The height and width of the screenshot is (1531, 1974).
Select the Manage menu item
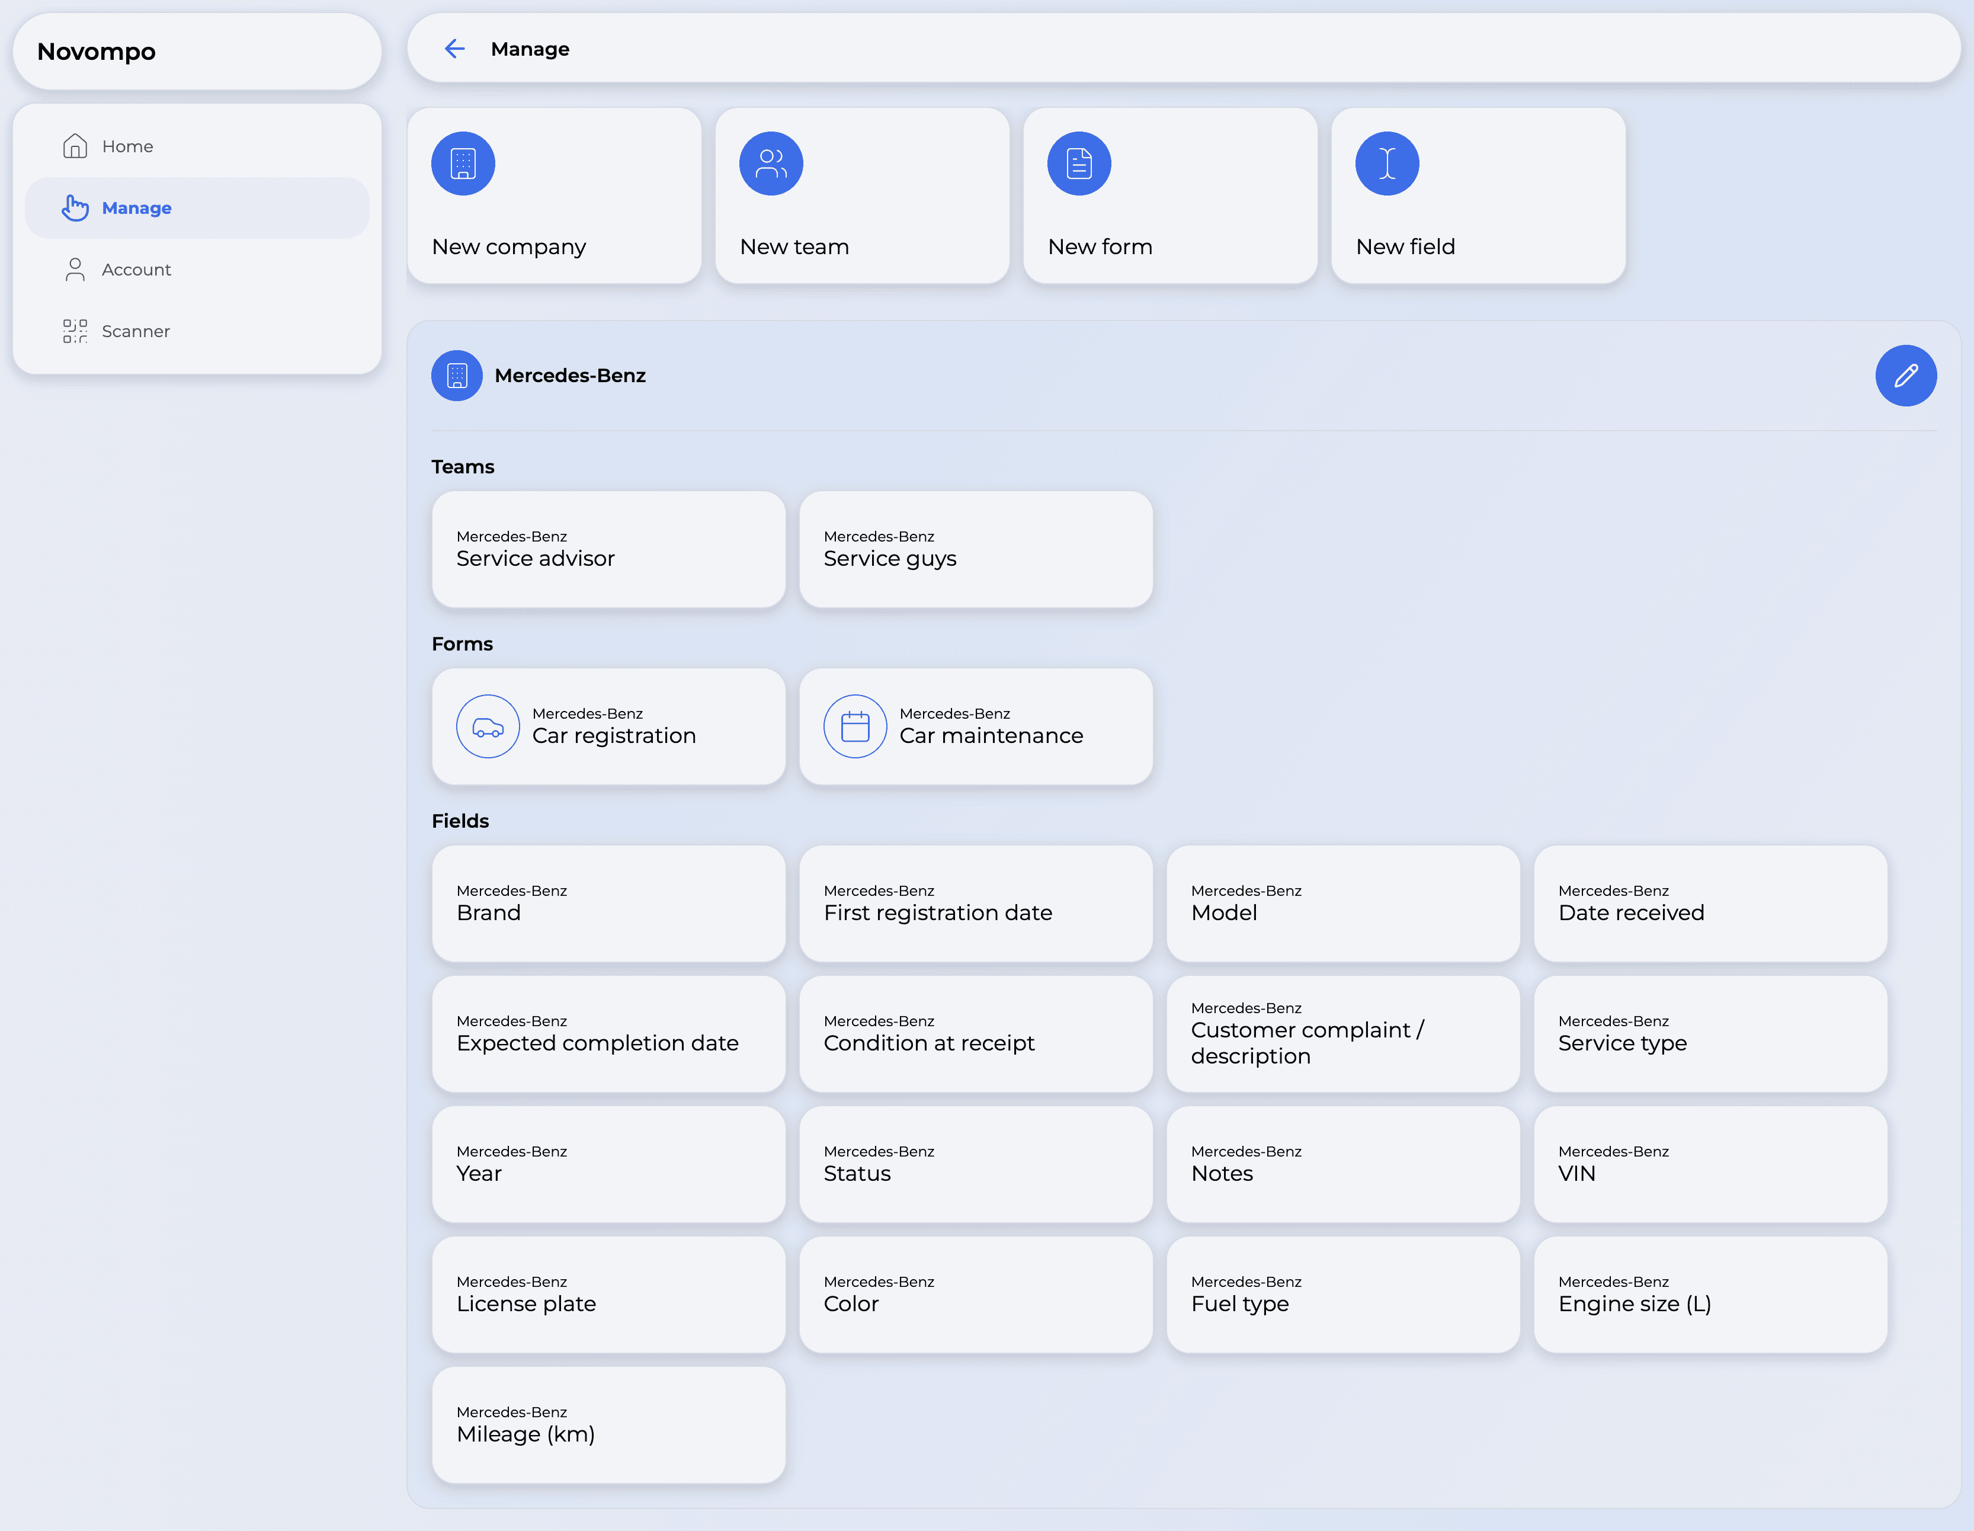(x=197, y=208)
